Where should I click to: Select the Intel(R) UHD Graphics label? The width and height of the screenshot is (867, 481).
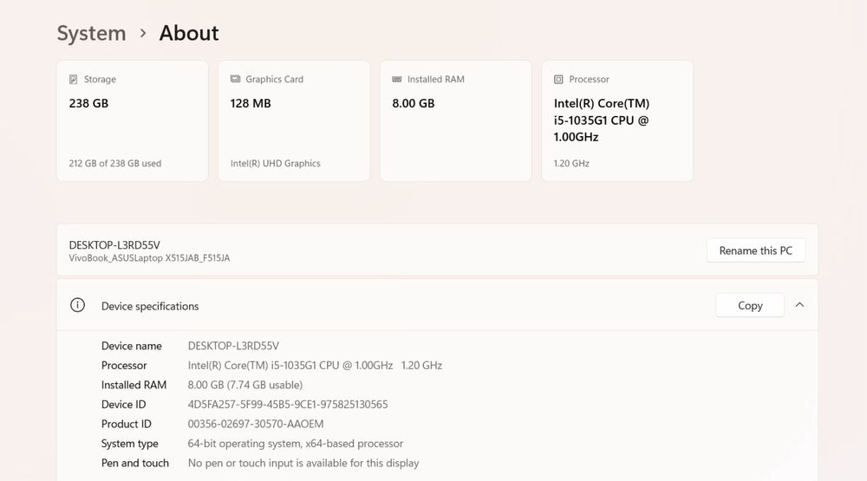coord(276,163)
